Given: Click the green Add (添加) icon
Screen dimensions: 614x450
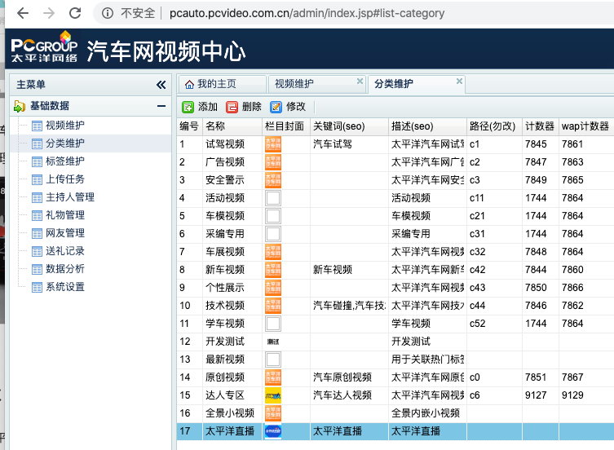Looking at the screenshot, I should point(188,107).
